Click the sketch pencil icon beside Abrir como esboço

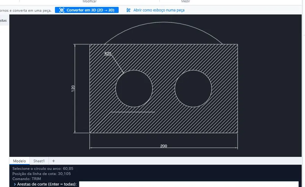click(128, 10)
